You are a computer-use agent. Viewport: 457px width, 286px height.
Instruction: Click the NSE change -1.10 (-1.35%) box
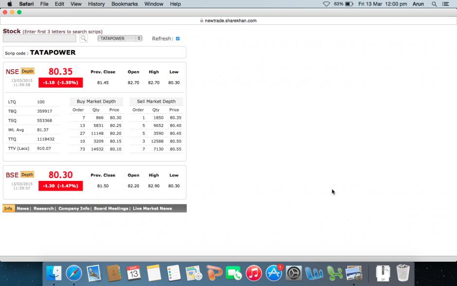click(x=61, y=83)
